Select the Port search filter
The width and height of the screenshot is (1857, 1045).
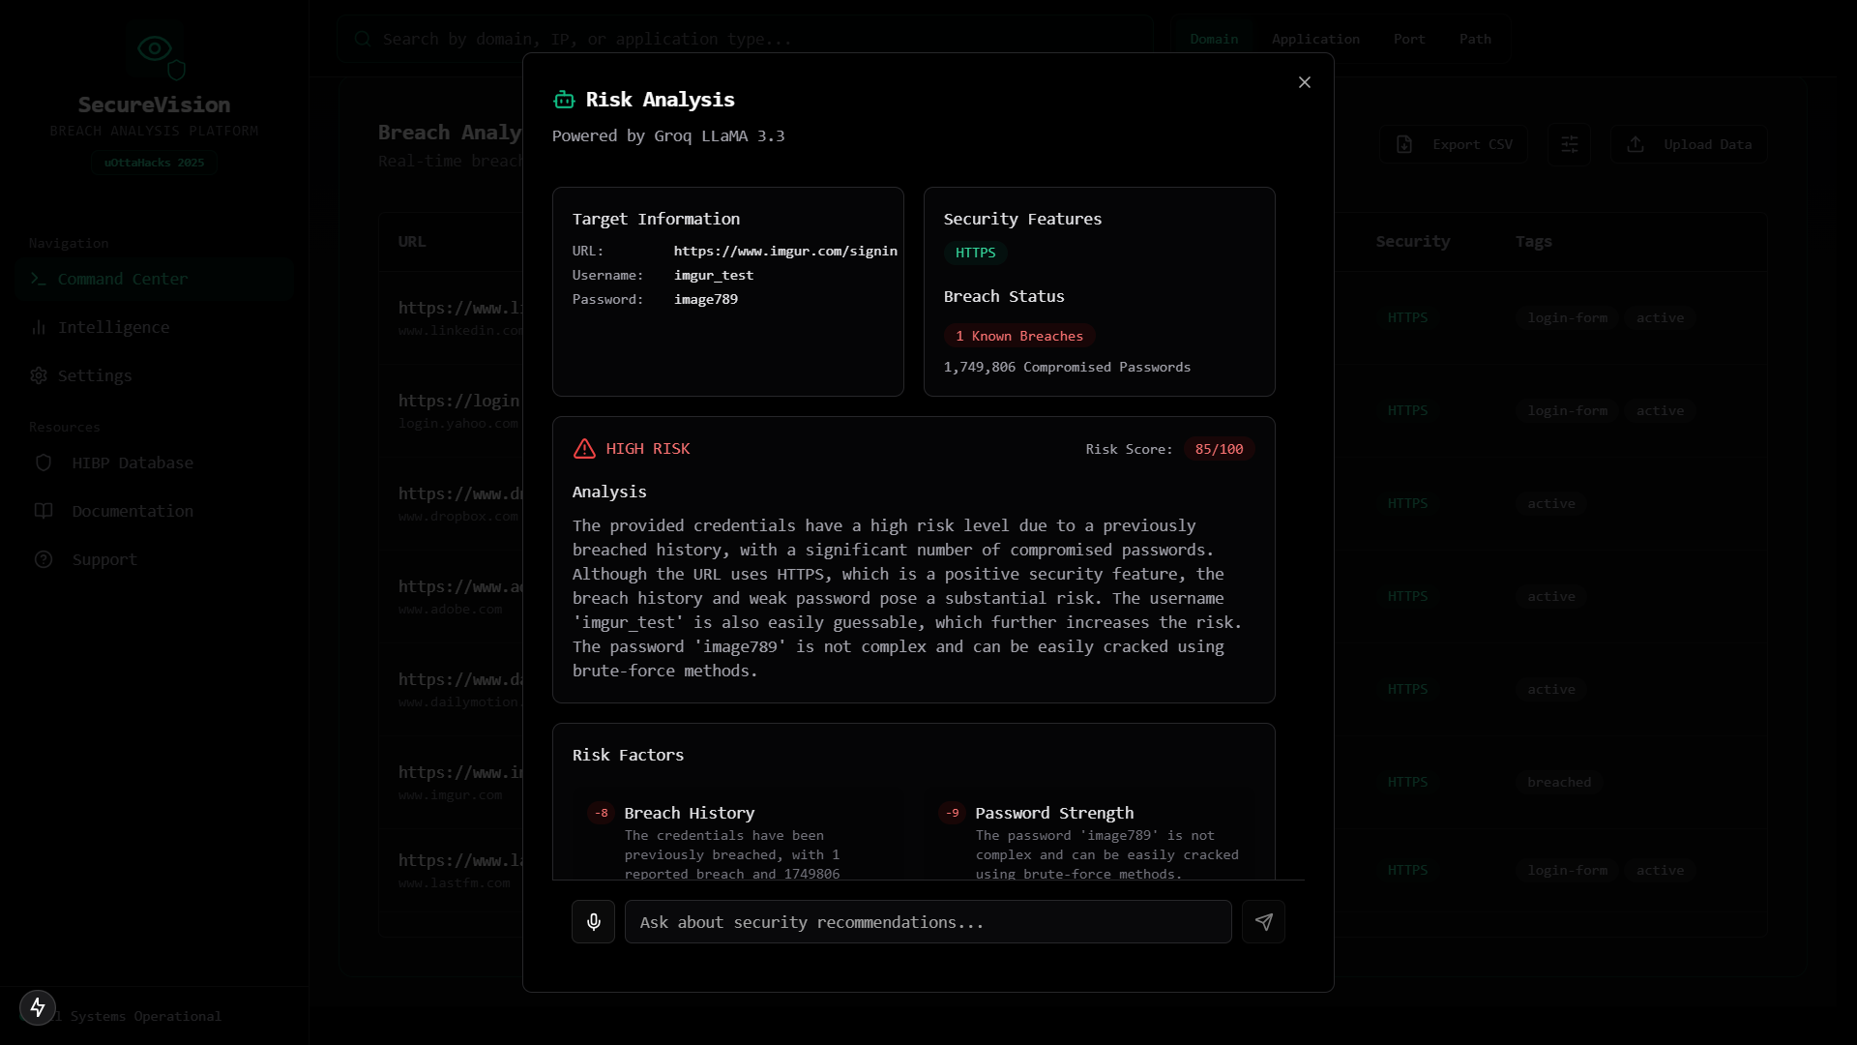(1408, 39)
